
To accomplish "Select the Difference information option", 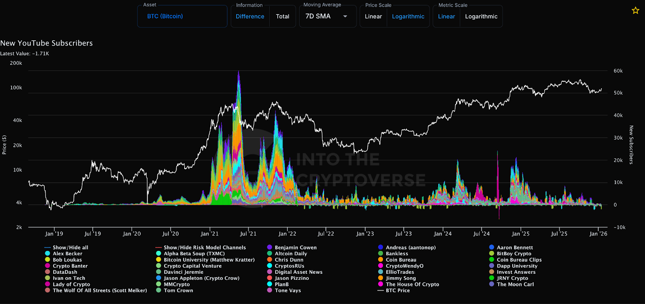I will click(x=250, y=17).
